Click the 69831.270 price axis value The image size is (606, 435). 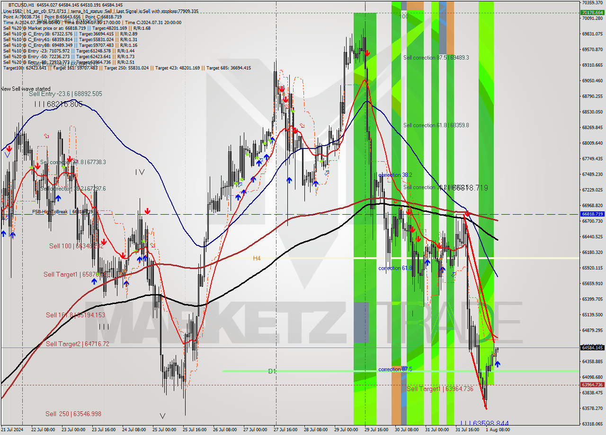tap(592, 34)
